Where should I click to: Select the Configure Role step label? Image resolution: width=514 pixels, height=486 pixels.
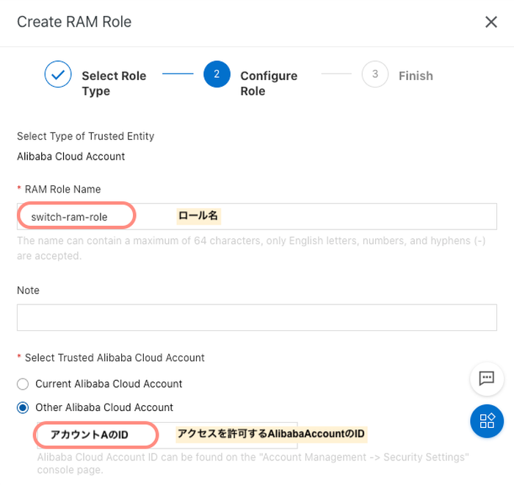[268, 83]
